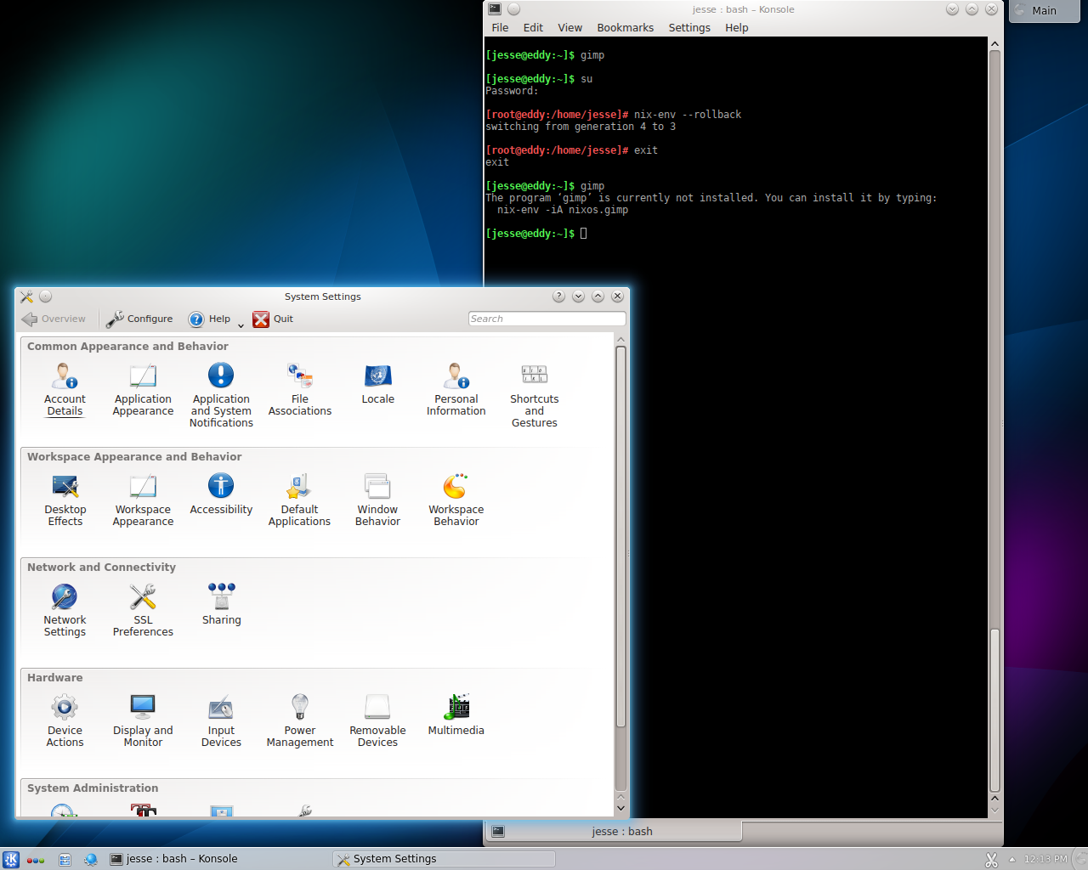This screenshot has height=870, width=1088.
Task: Click the System Settings search field
Action: [547, 319]
